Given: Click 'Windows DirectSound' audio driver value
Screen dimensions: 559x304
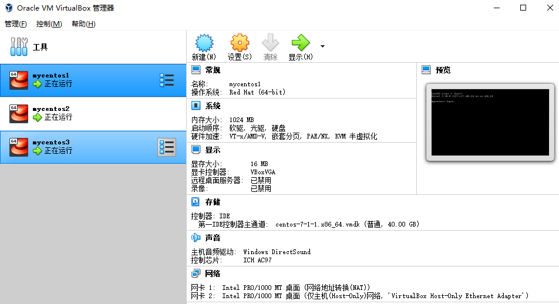Looking at the screenshot, I should [277, 252].
